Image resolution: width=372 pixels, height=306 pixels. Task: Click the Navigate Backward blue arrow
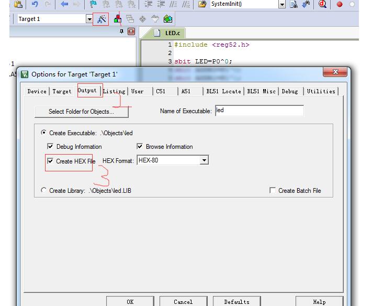point(64,4)
